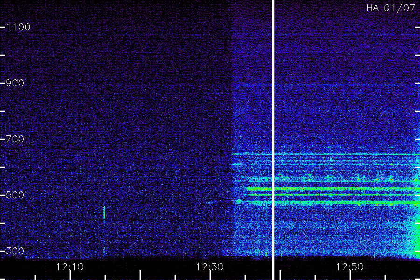Click the 12:50 time label
Screen dimensions: 420x280
coord(350,267)
